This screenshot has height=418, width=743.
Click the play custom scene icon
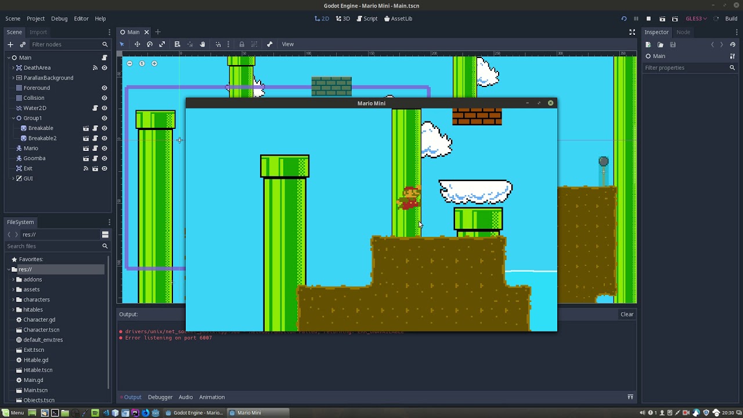click(675, 19)
